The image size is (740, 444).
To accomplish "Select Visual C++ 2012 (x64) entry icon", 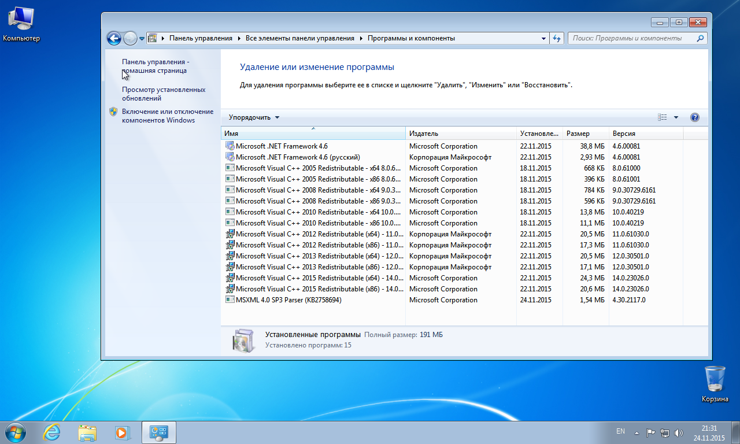I will tap(230, 234).
